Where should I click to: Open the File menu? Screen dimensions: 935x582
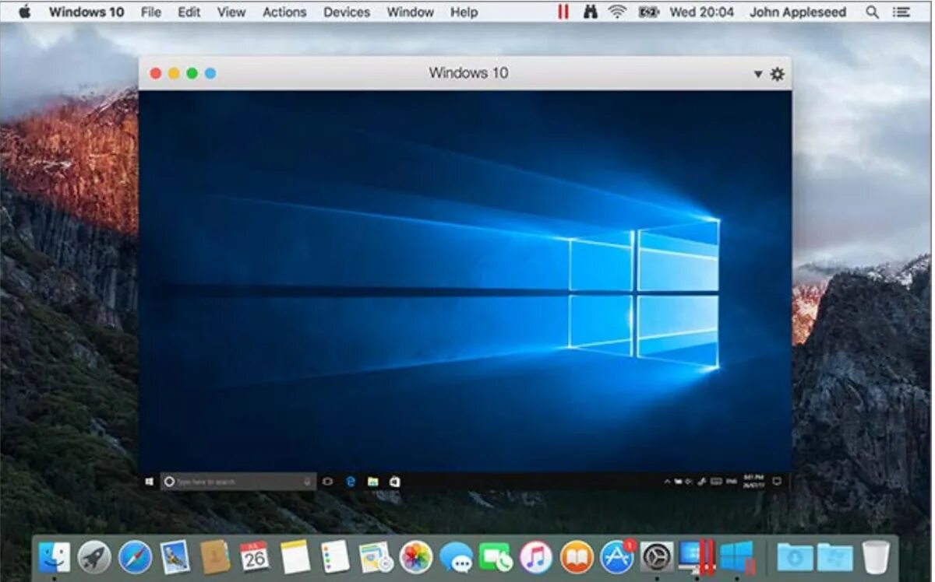tap(151, 12)
